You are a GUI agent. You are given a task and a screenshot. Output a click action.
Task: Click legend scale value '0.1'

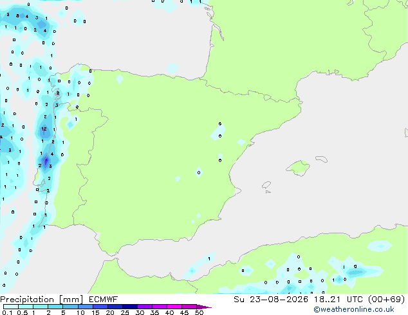coord(7,312)
